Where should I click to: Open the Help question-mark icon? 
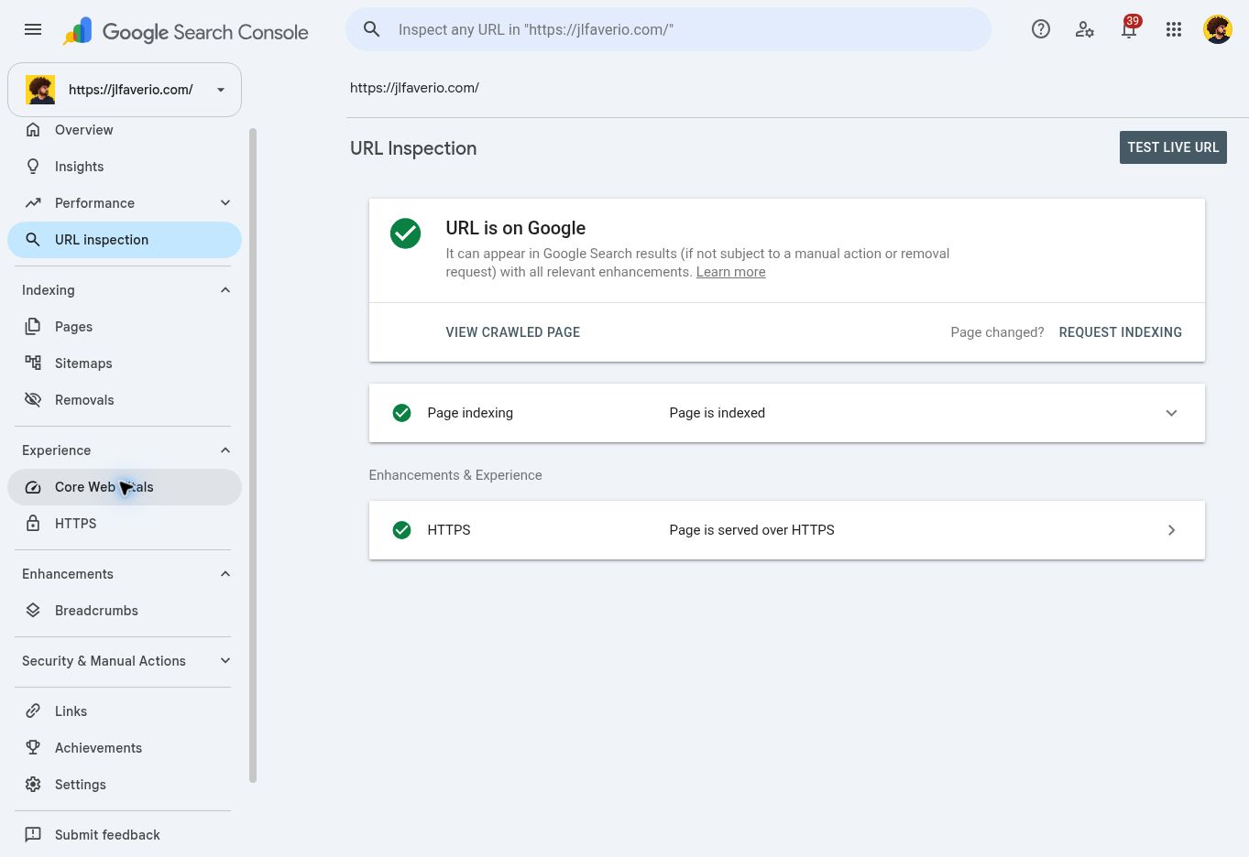point(1041,29)
